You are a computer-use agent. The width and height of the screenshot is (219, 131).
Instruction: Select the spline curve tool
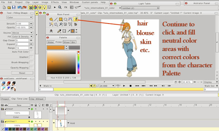click(70, 19)
